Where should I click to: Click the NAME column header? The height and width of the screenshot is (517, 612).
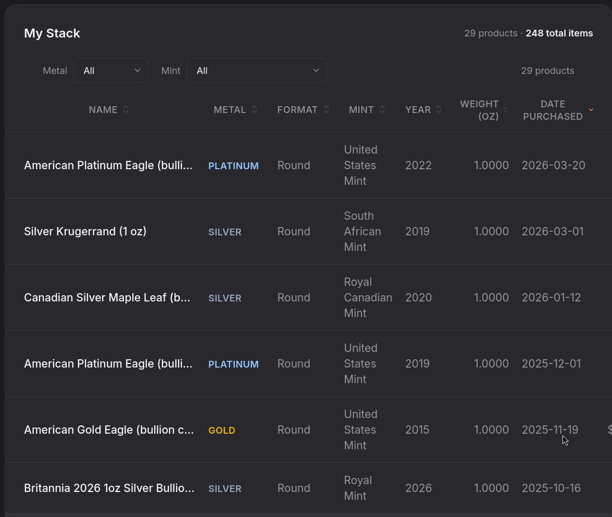pyautogui.click(x=103, y=110)
